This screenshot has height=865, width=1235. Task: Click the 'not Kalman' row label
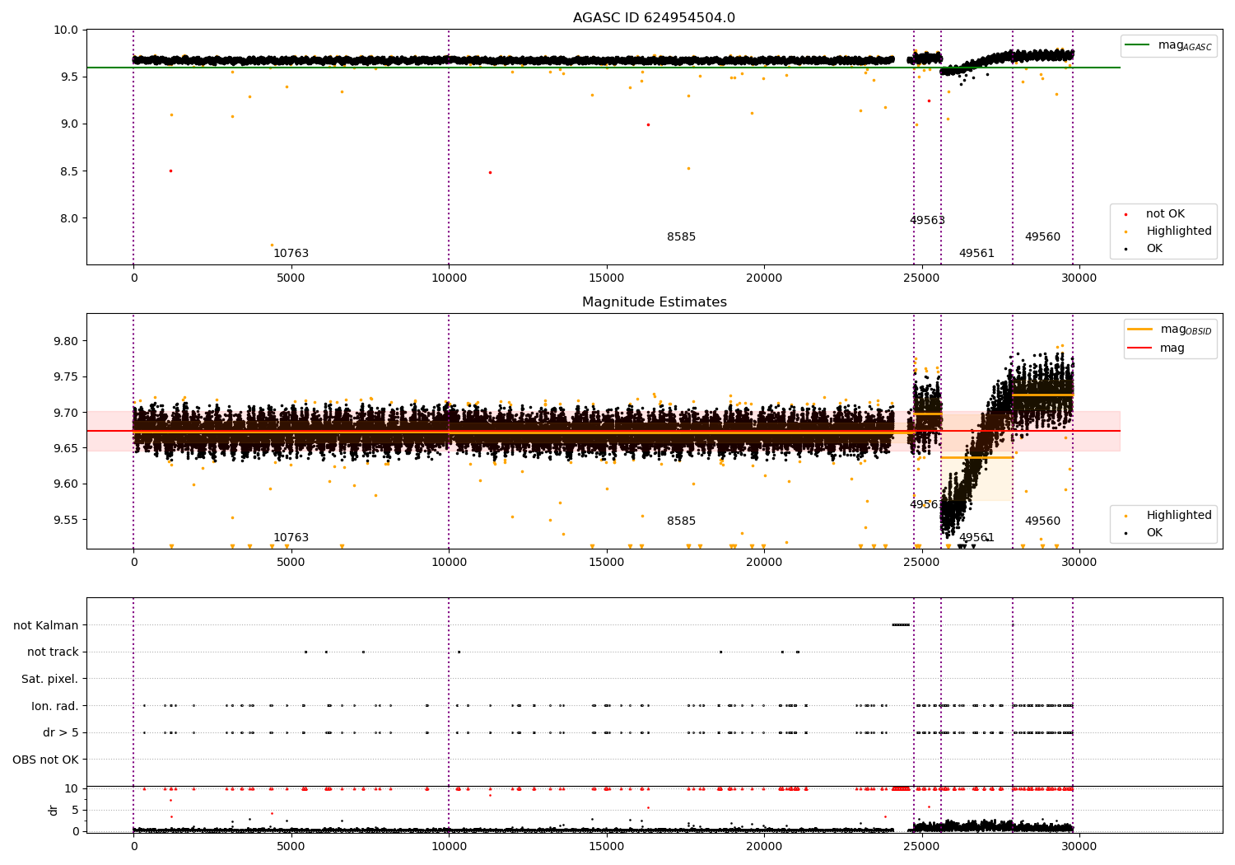click(x=46, y=626)
